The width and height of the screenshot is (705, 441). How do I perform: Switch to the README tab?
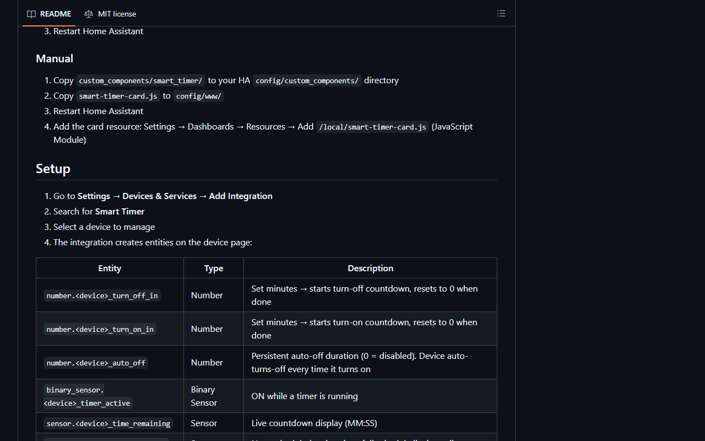pyautogui.click(x=49, y=14)
